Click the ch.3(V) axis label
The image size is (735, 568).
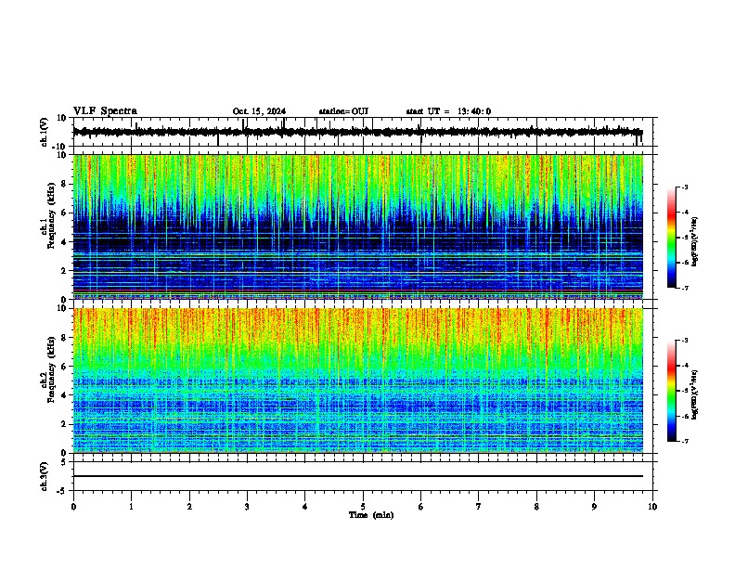[45, 476]
